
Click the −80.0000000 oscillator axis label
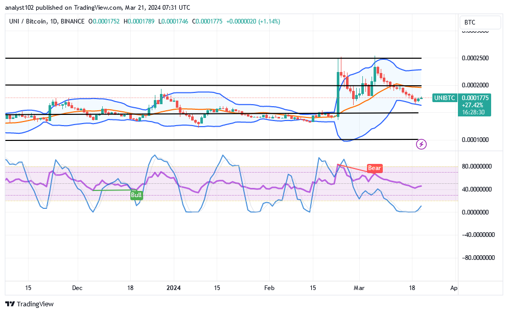478,258
